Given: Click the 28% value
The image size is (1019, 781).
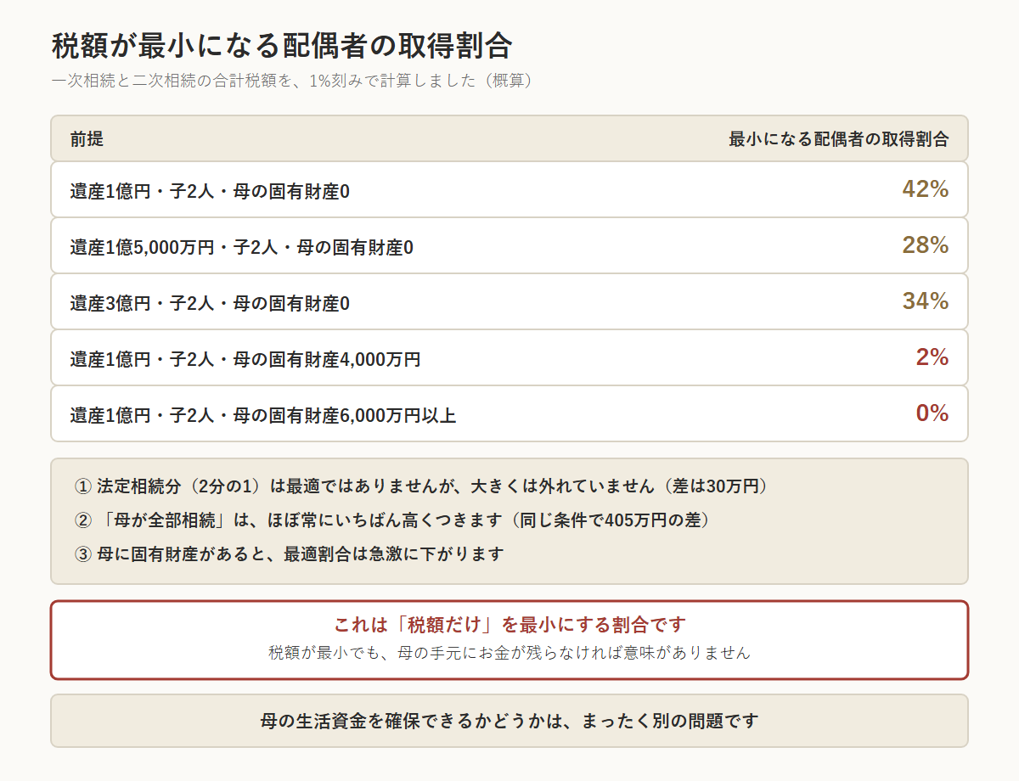Looking at the screenshot, I should click(926, 245).
